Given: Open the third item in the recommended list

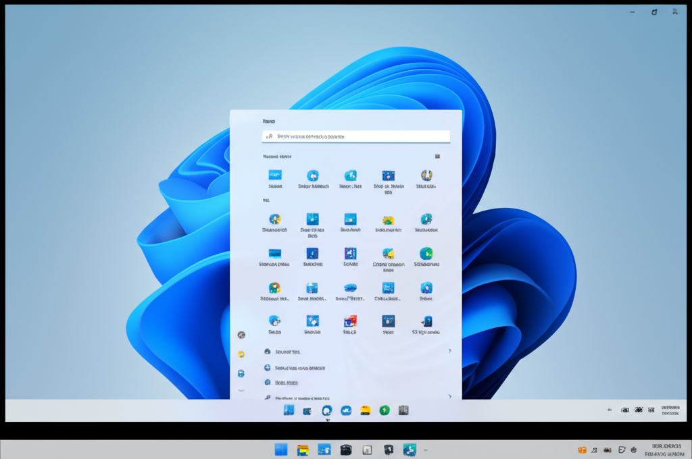Looking at the screenshot, I should click(x=287, y=383).
